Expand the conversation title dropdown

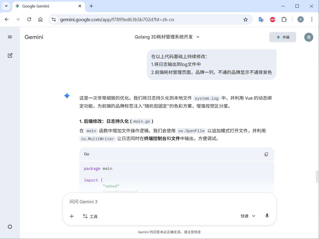coord(198,37)
